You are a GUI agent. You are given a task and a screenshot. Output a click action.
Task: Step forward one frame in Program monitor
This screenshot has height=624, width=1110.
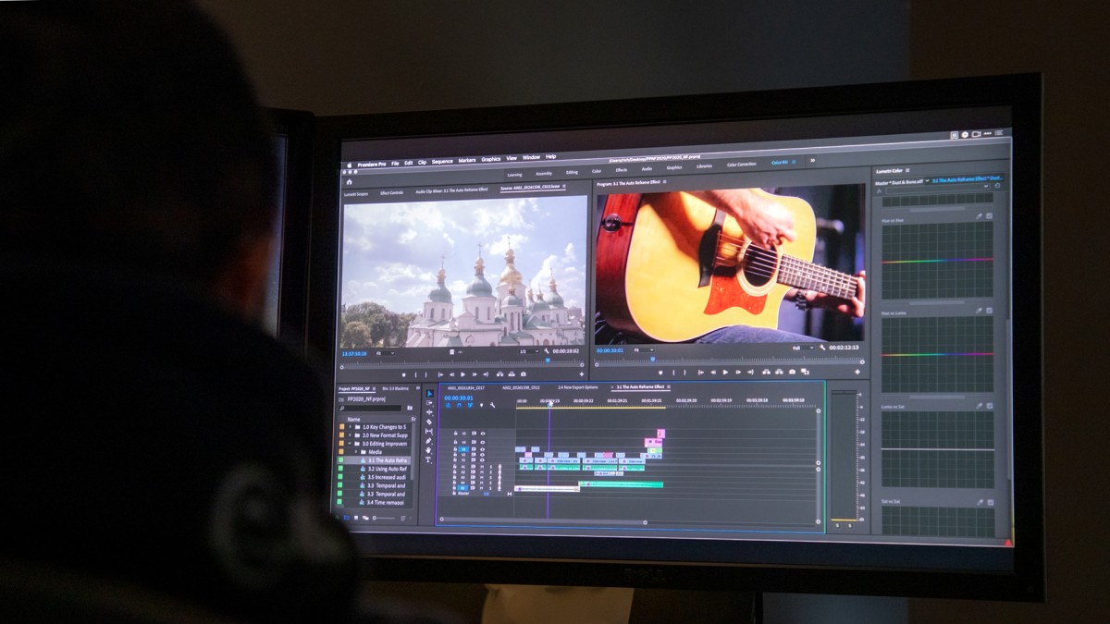pyautogui.click(x=738, y=372)
